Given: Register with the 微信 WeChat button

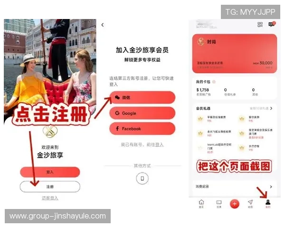Looking at the screenshot, I should click(x=142, y=97).
